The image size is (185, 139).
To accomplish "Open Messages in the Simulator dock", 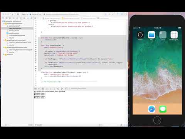I will 163,109.
